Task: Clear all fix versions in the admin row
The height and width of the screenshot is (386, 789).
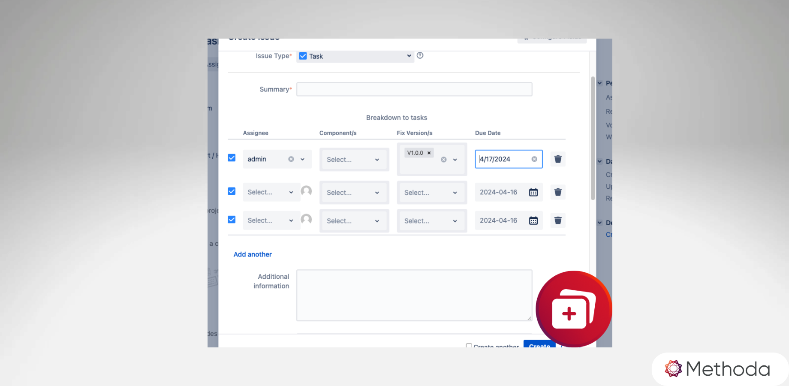Action: 444,160
